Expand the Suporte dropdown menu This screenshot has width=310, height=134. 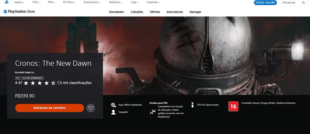pos(153,2)
